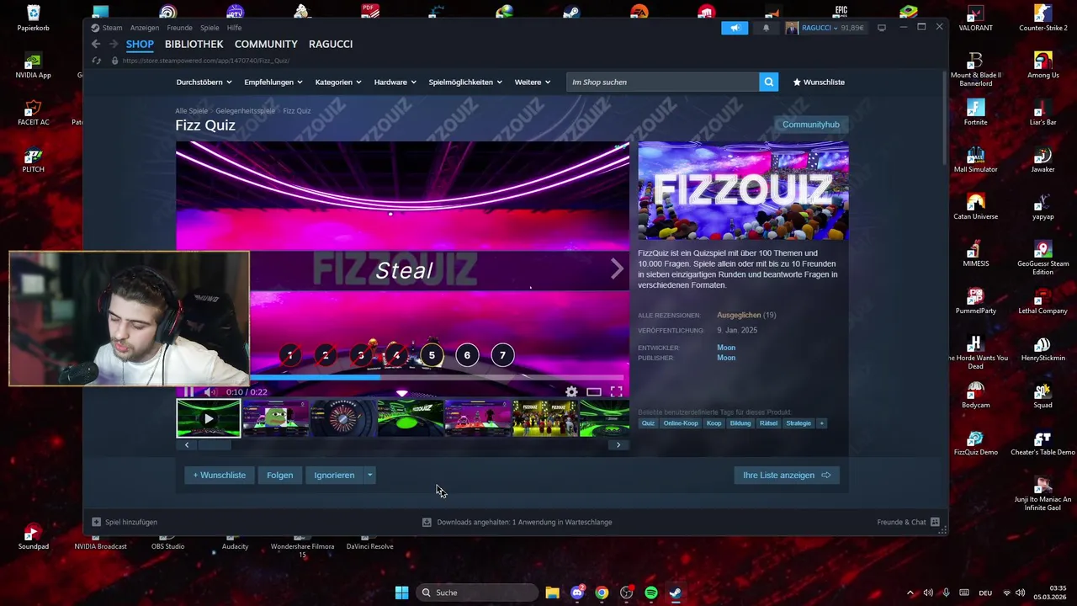Select the SHOP tab
Image resolution: width=1077 pixels, height=606 pixels.
coord(140,44)
